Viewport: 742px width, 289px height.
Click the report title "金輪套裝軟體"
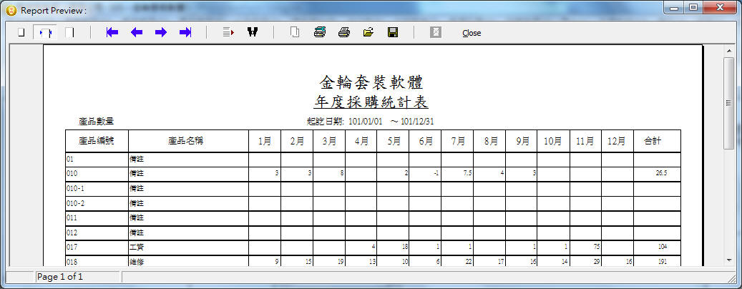[371, 82]
